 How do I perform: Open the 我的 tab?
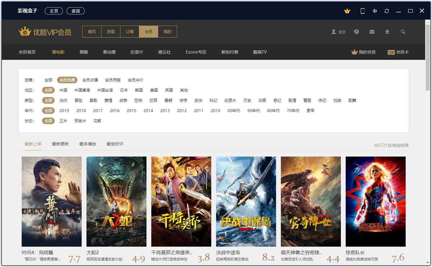point(167,32)
